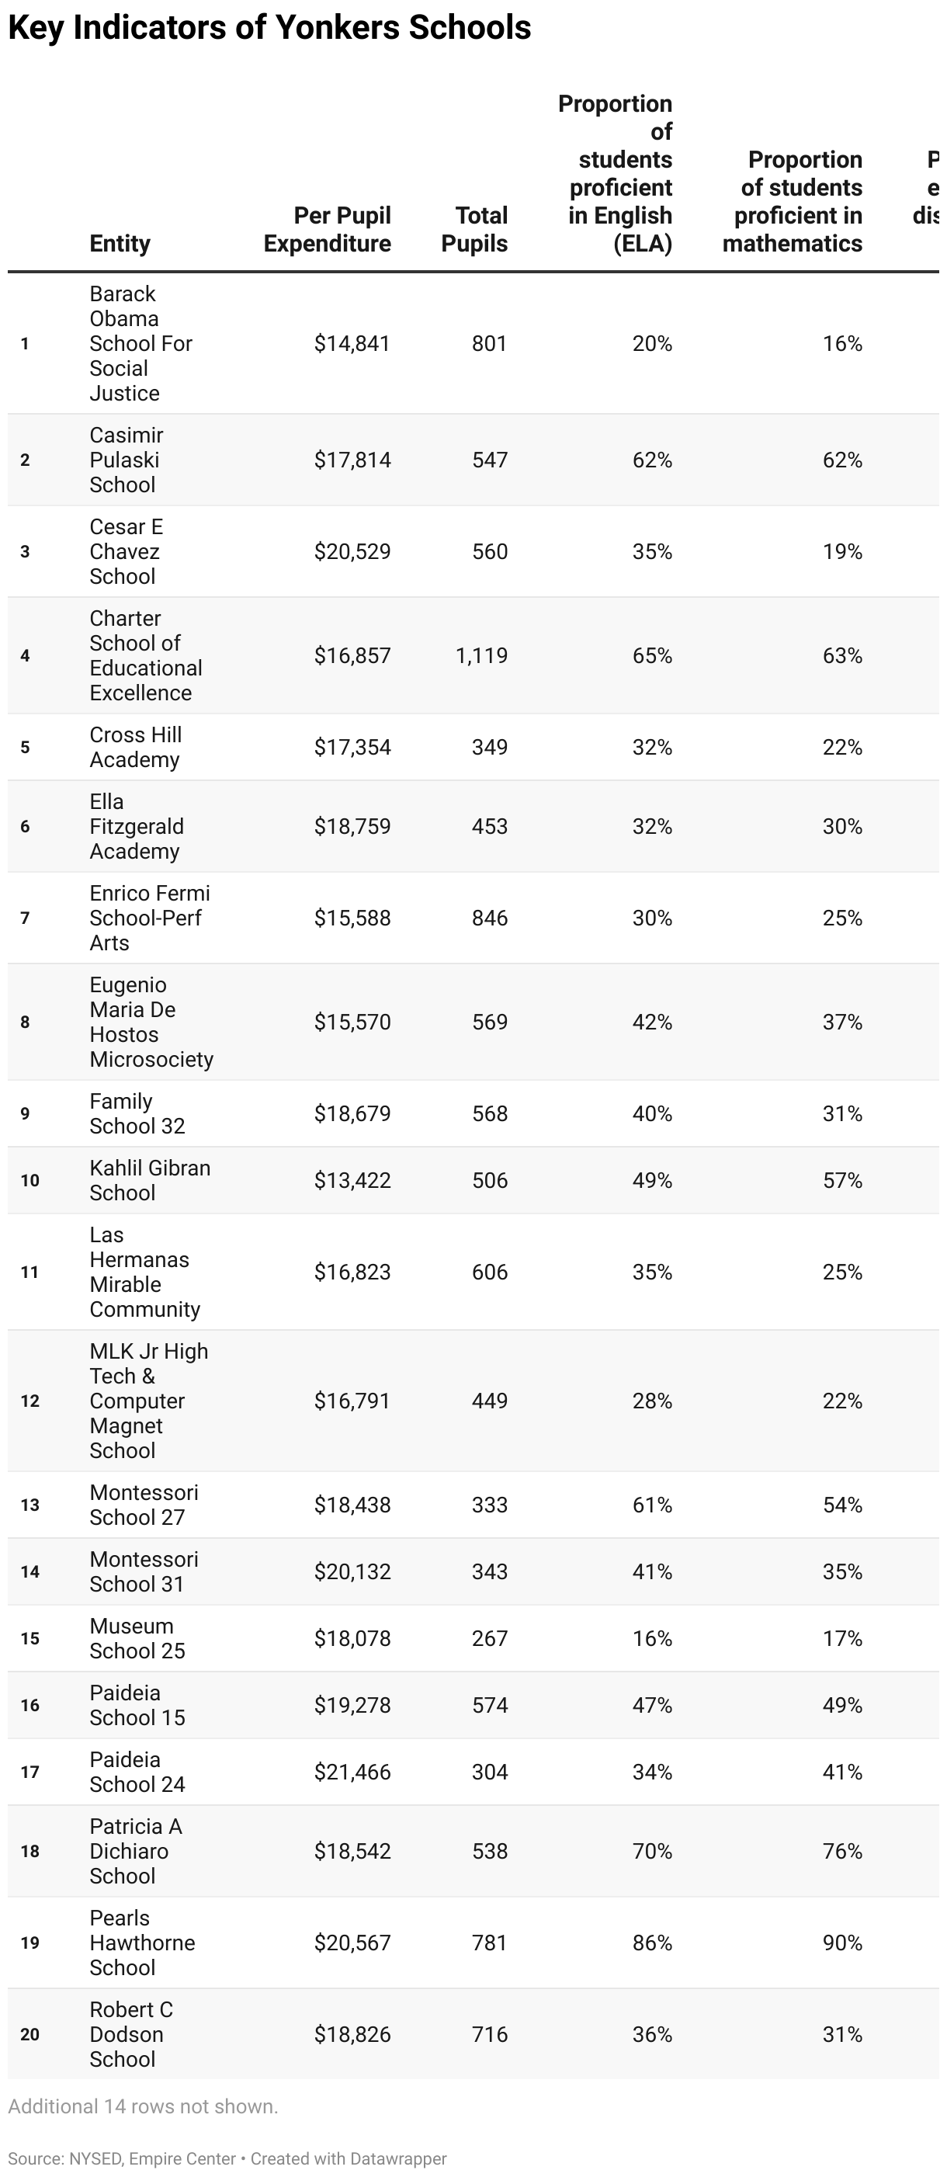This screenshot has width=947, height=2177.
Task: Click the $21,466 expenditure for Paideia School 24
Action: pyautogui.click(x=352, y=1773)
